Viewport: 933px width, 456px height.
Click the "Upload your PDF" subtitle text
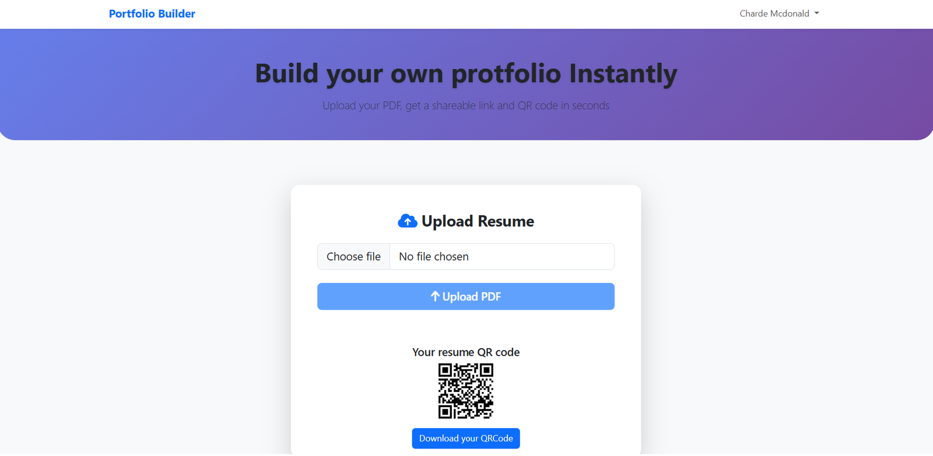point(362,106)
